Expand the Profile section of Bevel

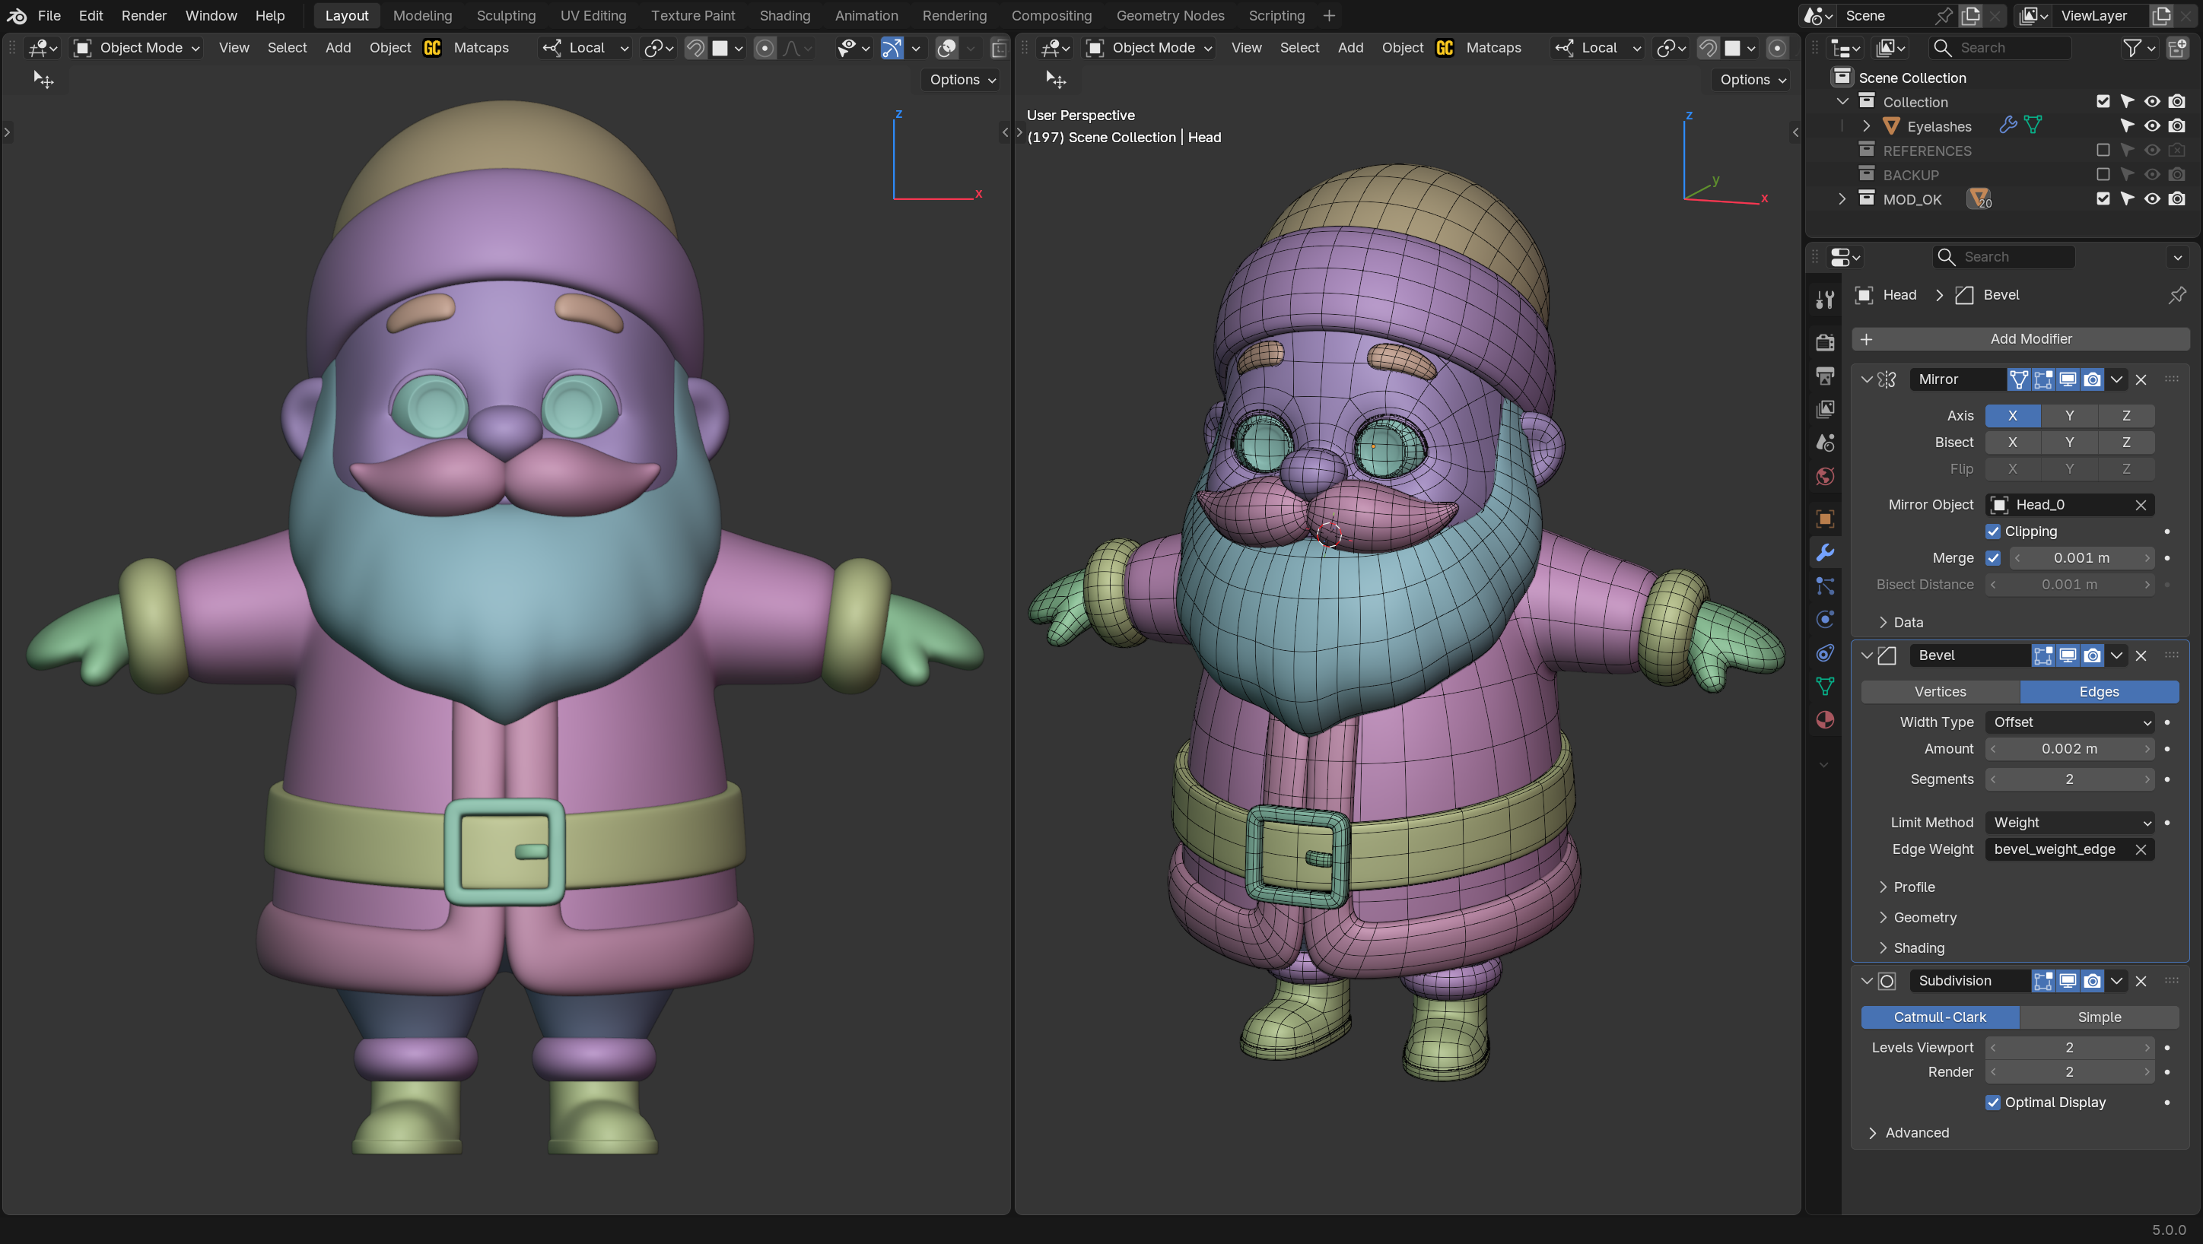tap(1913, 887)
